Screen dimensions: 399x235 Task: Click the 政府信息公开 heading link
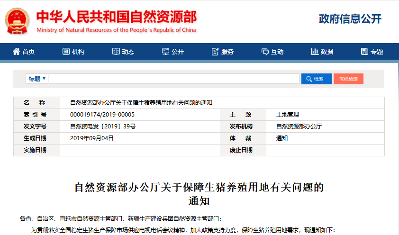point(350,19)
